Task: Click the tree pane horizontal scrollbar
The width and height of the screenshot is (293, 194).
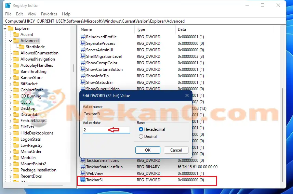Action: (45, 185)
